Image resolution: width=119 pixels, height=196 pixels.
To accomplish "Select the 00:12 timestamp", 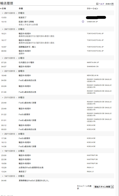I will [4, 125].
